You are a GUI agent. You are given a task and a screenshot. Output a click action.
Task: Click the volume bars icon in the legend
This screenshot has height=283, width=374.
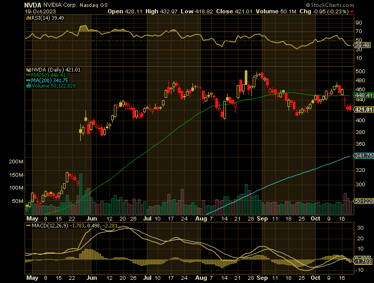coord(28,85)
